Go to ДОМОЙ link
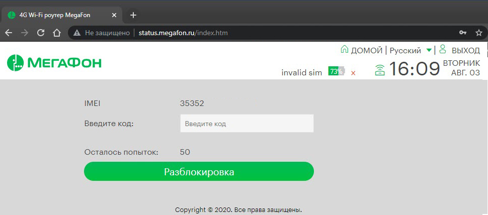This screenshot has width=488, height=215. 366,50
